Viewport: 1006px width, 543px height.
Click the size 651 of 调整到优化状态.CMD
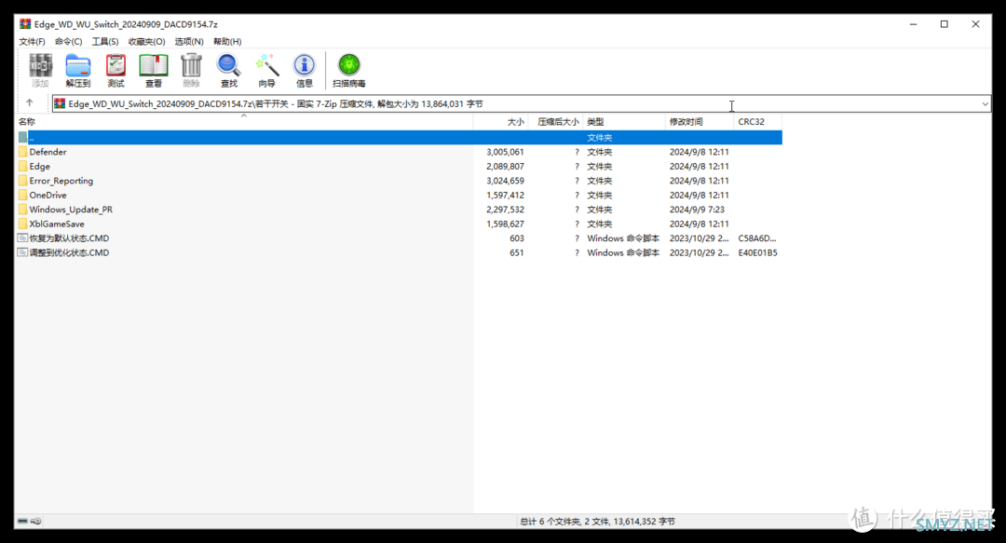pos(516,253)
